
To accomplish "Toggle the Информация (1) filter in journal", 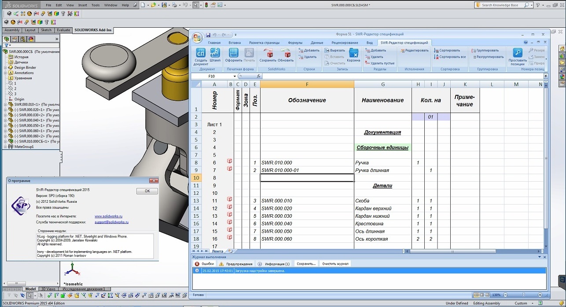I will [274, 263].
